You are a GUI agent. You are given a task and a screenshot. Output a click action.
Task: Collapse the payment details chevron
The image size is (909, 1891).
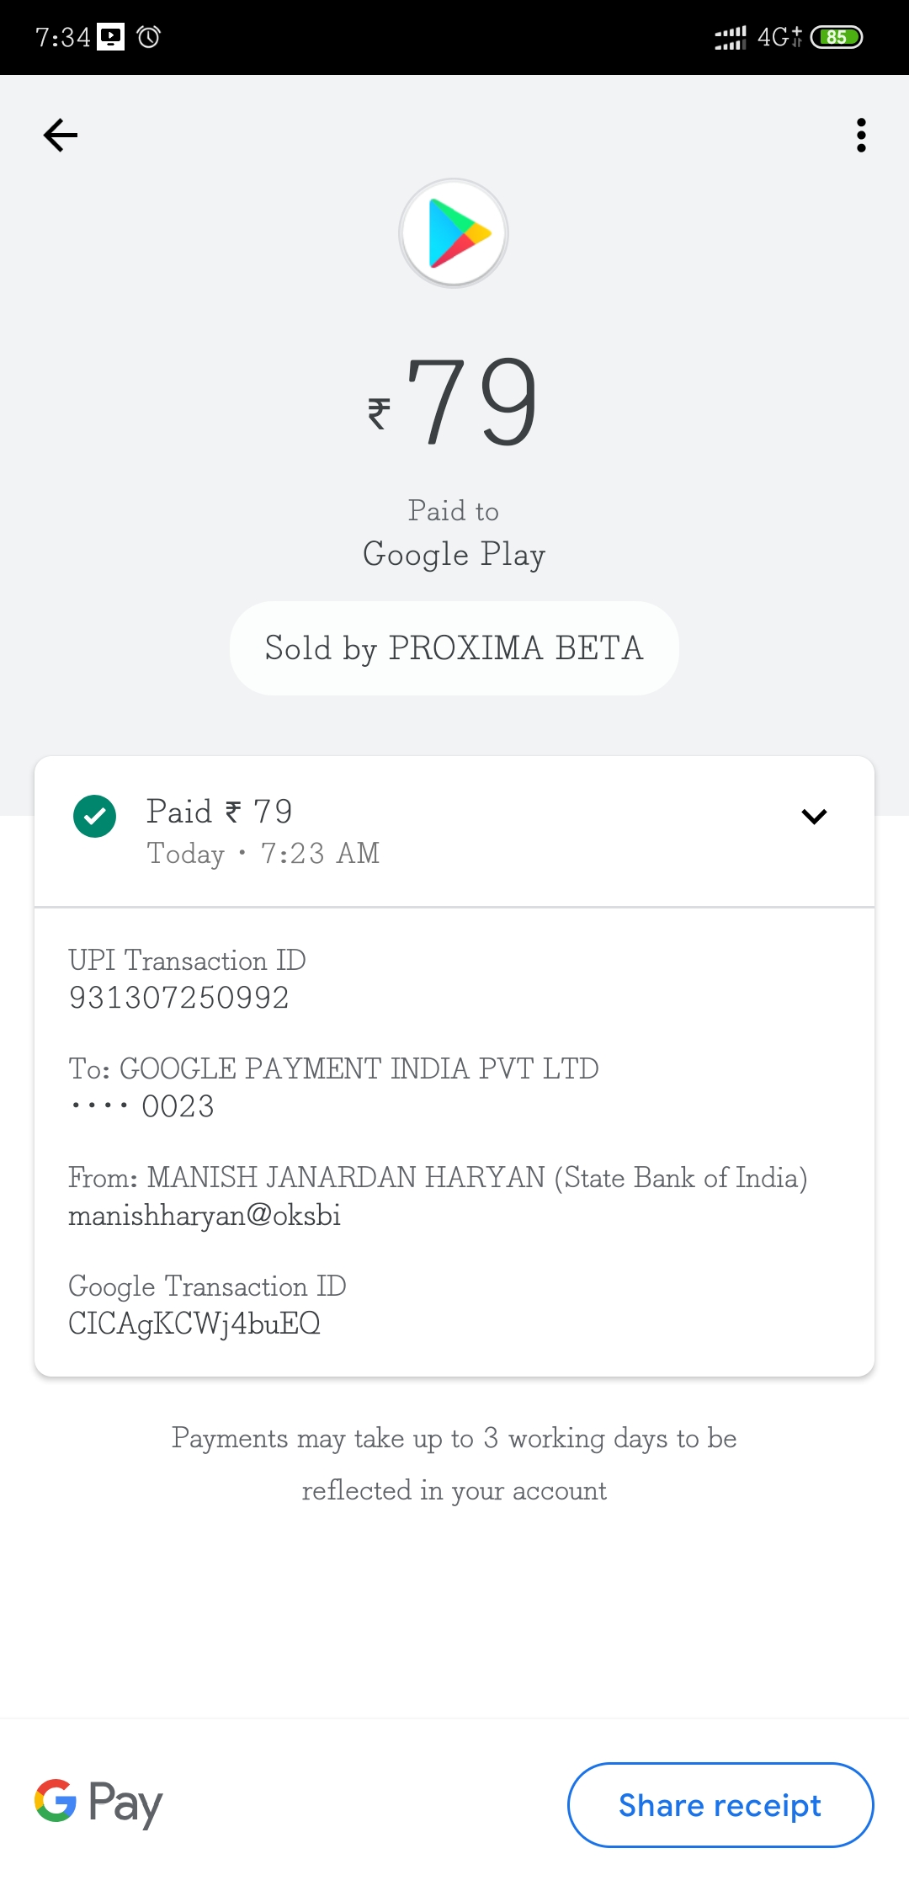[x=814, y=816]
